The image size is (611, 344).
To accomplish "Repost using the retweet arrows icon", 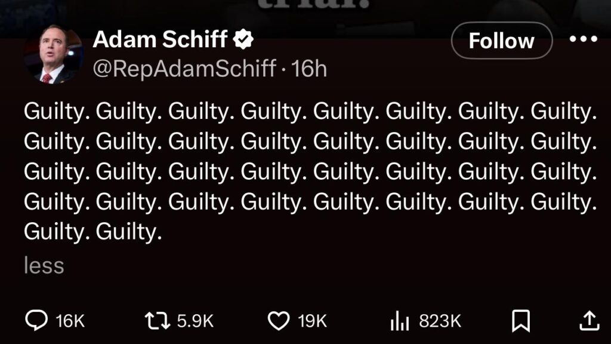I will pyautogui.click(x=158, y=321).
